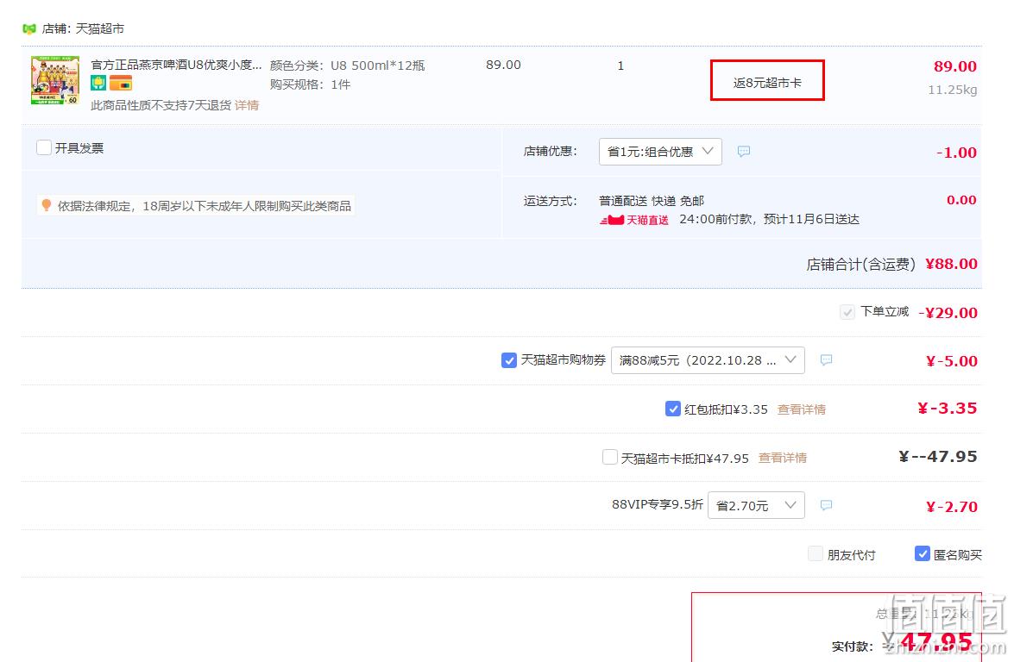Image resolution: width=1014 pixels, height=662 pixels.
Task: Click the green badge icon under product title
Action: click(98, 83)
